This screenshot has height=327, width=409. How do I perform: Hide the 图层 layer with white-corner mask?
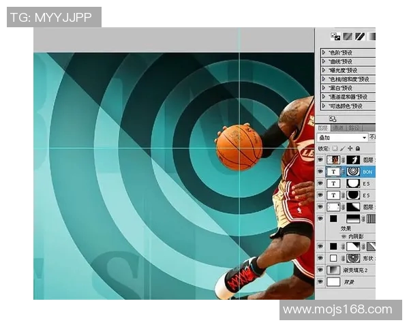(320, 207)
